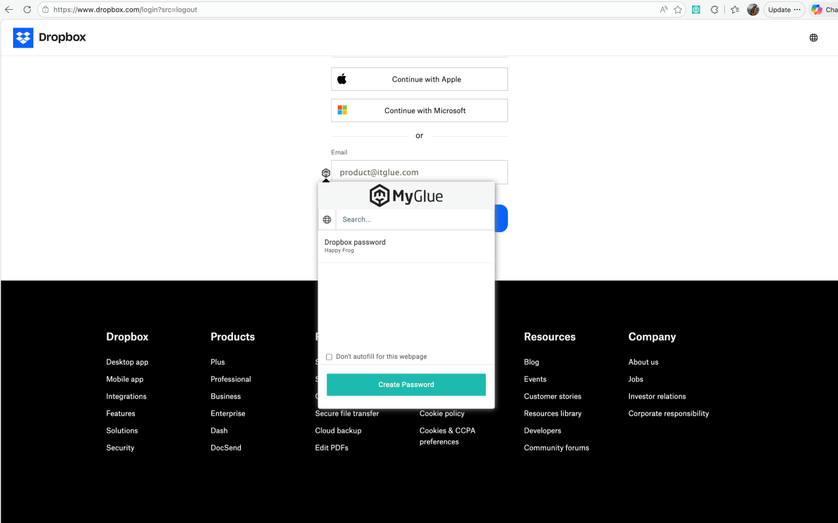Continue with Apple sign-in
Viewport: 838px width, 523px height.
pos(419,79)
